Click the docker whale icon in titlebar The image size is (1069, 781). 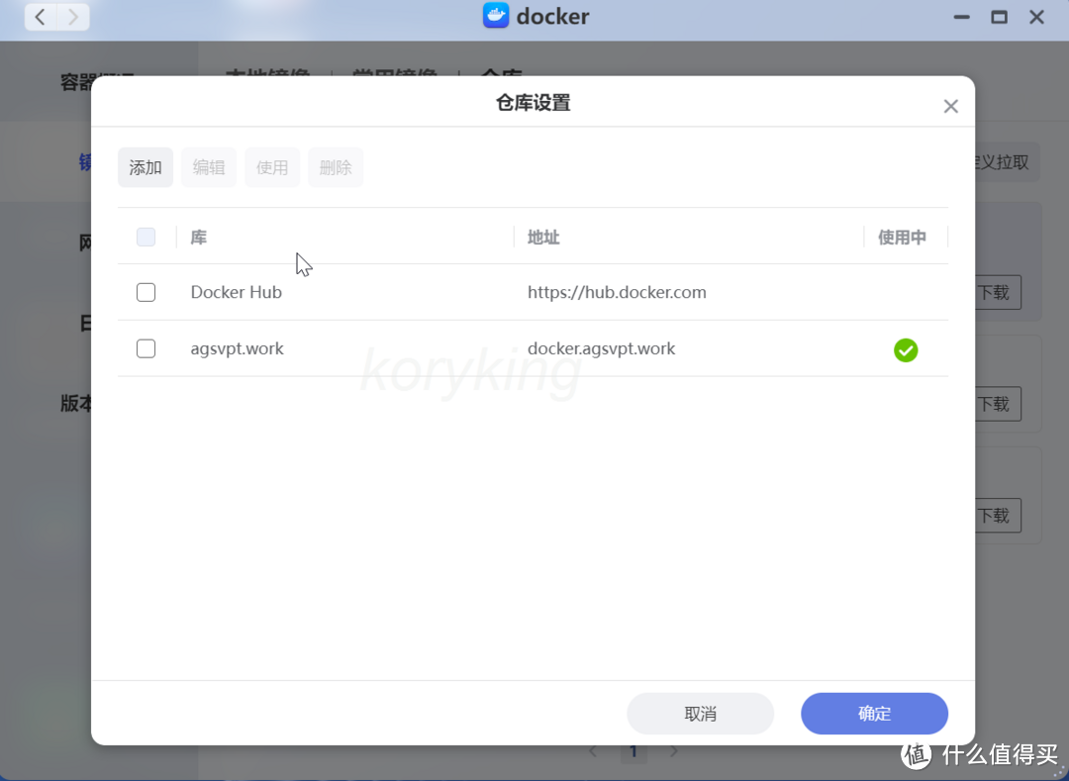494,16
